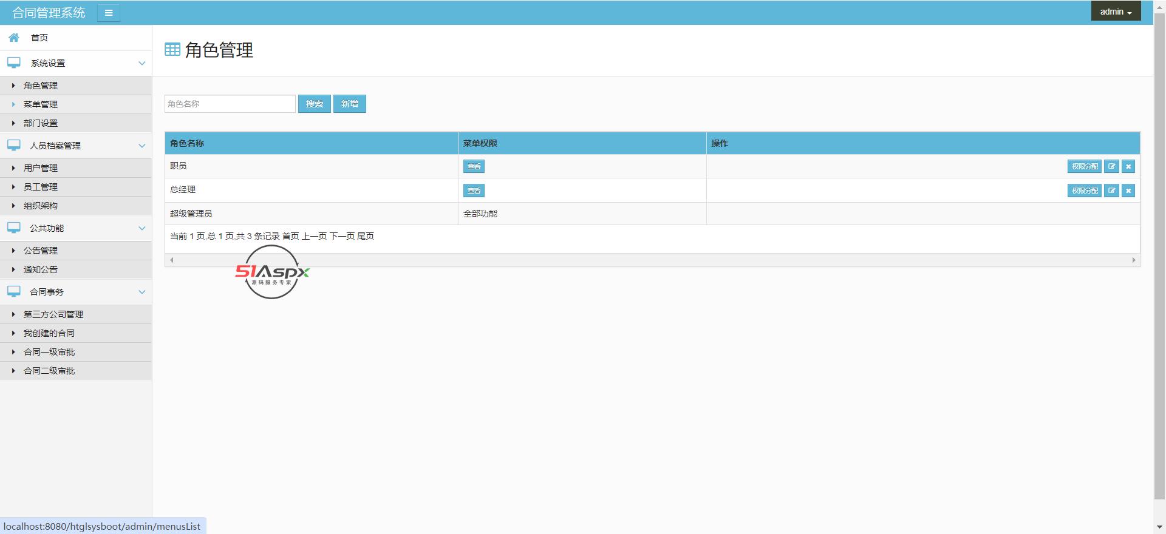Screen dimensions: 1166x534
Task: Click the 菜单权限 column header
Action: coord(582,143)
